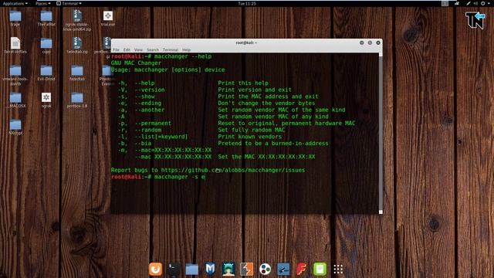Screen dimensions: 494x278
Task: Close the terminal window
Action: coord(378,42)
